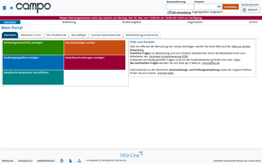Click the Anmelden button

pos(231,7)
